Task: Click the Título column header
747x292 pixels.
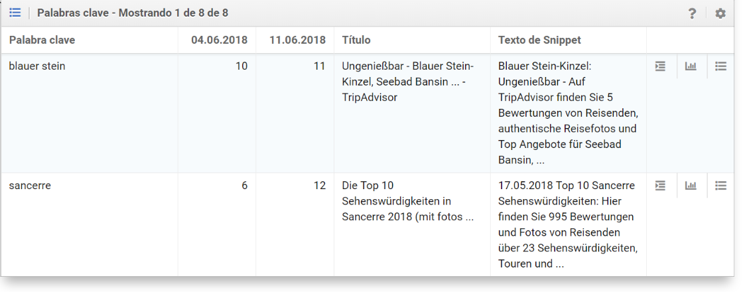Action: (x=356, y=40)
